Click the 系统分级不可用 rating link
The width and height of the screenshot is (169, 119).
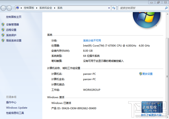pyautogui.click(x=92, y=41)
